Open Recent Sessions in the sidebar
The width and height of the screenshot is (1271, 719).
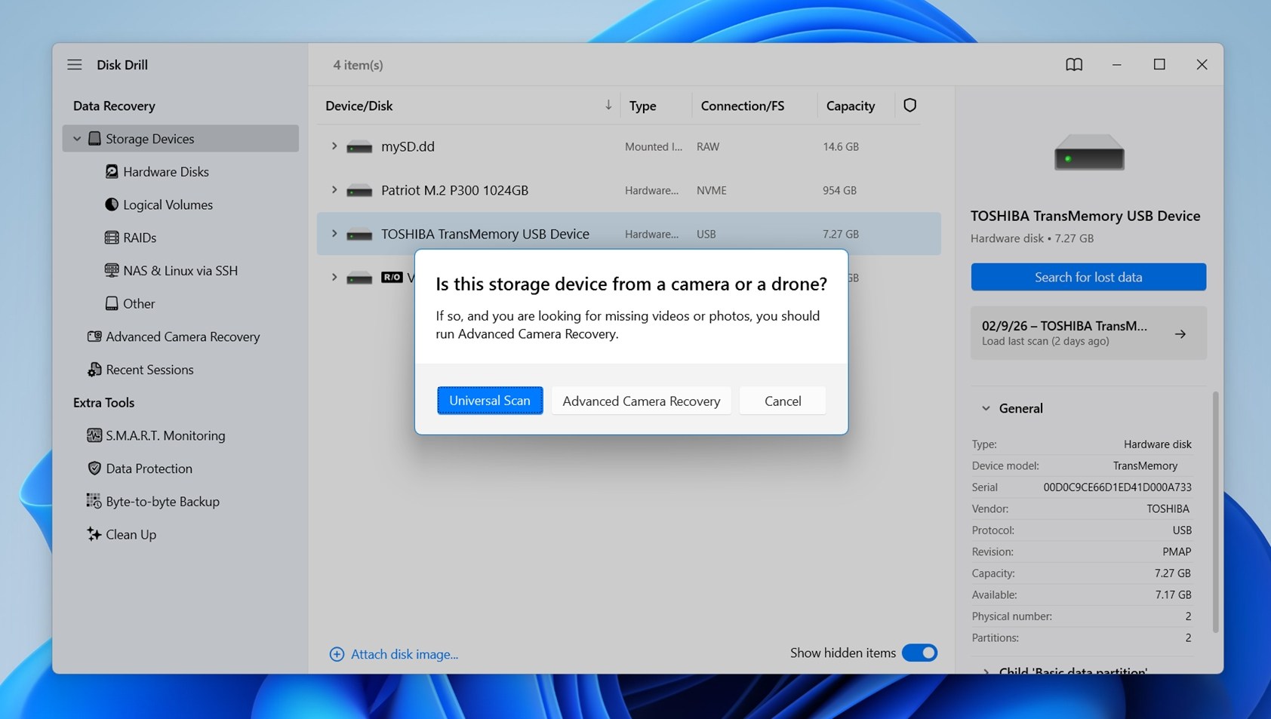click(149, 370)
